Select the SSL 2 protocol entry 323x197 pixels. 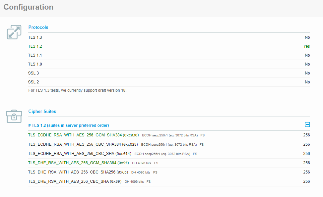33,82
